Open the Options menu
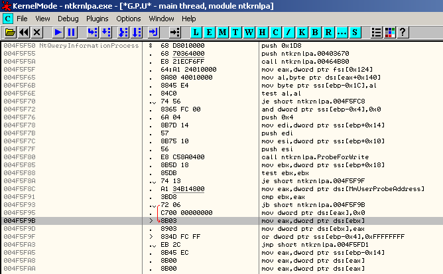443x274 pixels. (129, 19)
